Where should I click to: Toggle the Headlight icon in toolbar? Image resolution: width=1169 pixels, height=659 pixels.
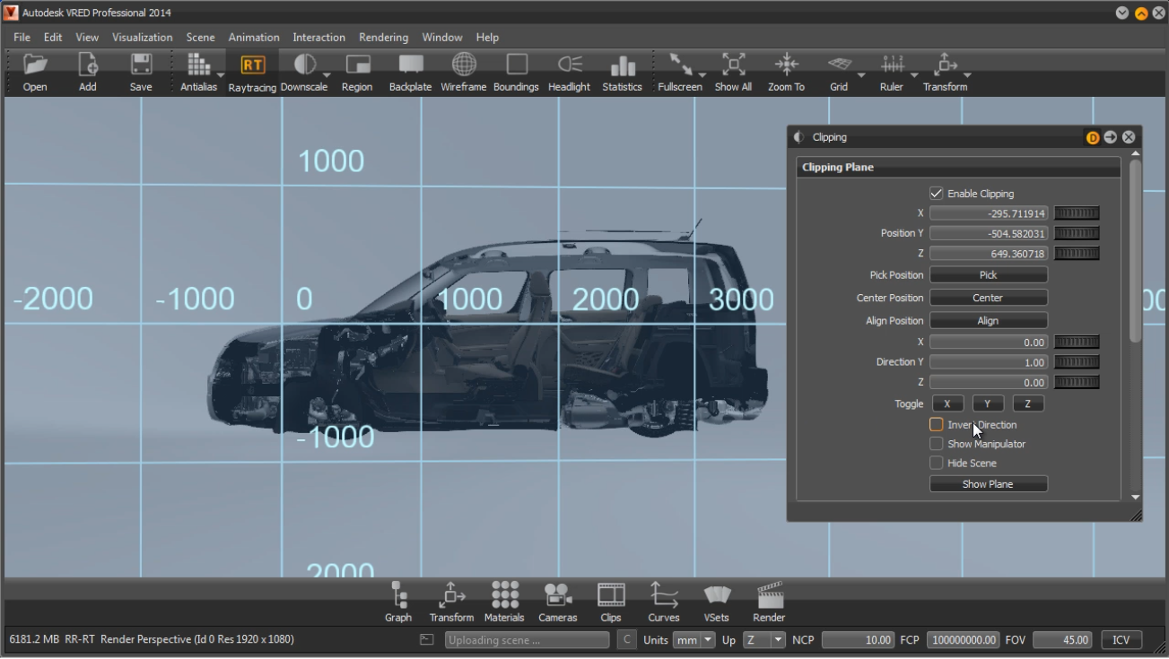[x=569, y=65]
